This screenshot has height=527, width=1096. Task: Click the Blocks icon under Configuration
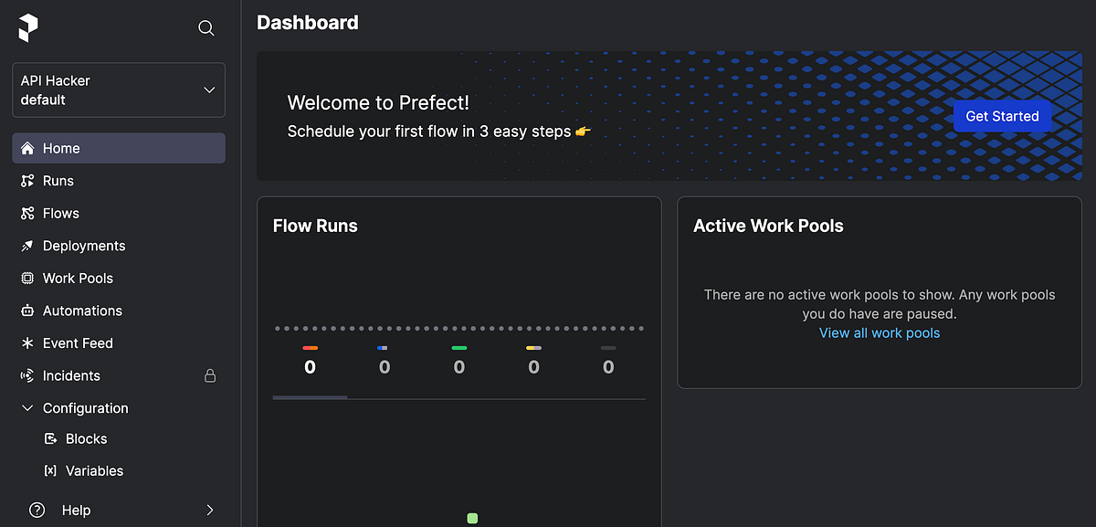[50, 438]
